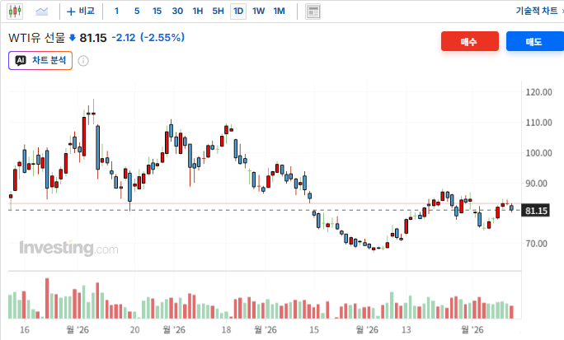Select the 5 minute interval
Viewport: 564px width, 340px height.
[x=137, y=12]
